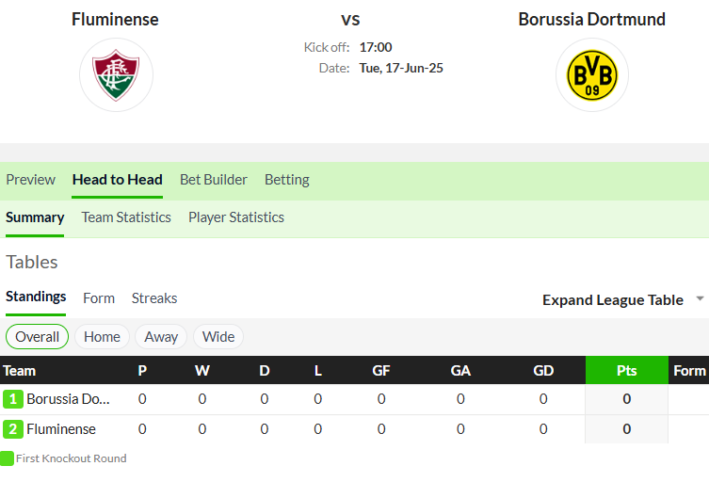Select the Overall standings filter
This screenshot has width=709, height=482.
(x=37, y=337)
